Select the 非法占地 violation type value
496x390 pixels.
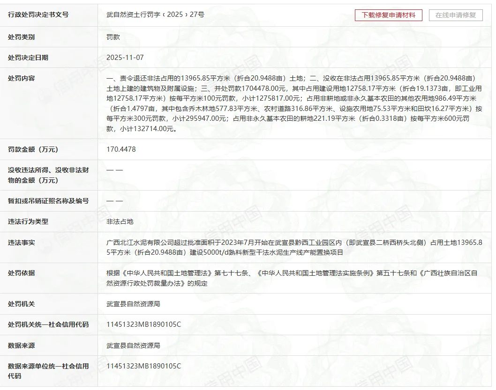click(120, 221)
